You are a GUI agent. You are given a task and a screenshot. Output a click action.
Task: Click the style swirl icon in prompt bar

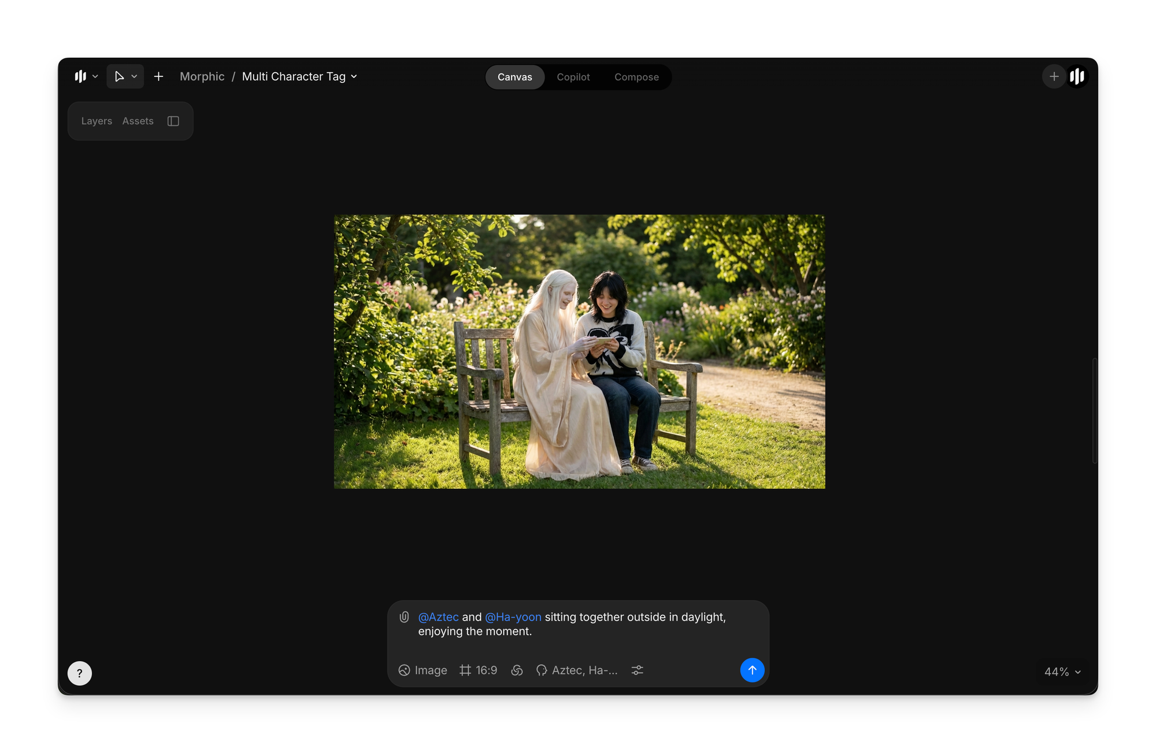pyautogui.click(x=517, y=670)
